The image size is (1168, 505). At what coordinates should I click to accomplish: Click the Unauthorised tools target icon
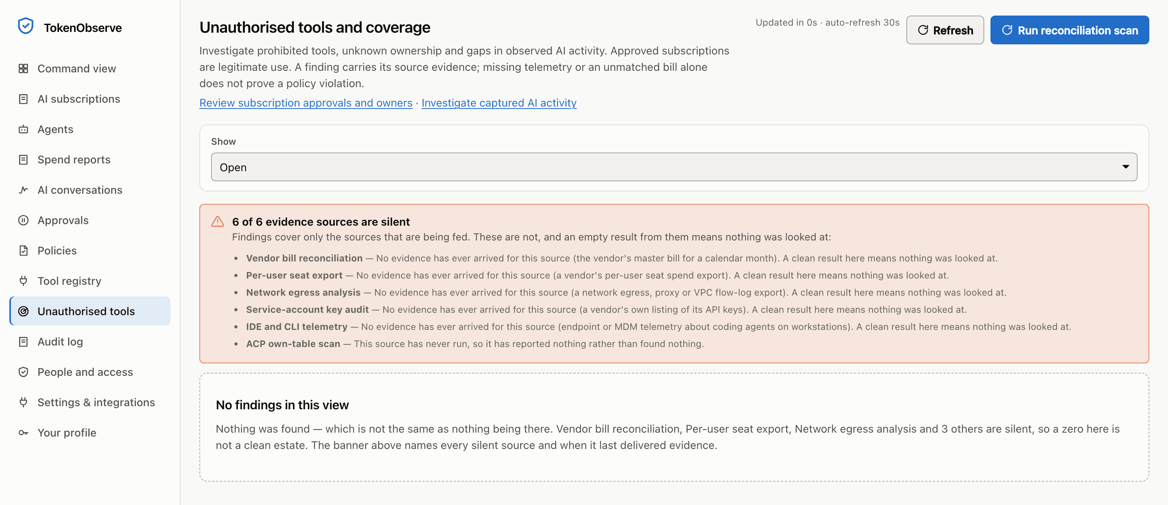23,311
